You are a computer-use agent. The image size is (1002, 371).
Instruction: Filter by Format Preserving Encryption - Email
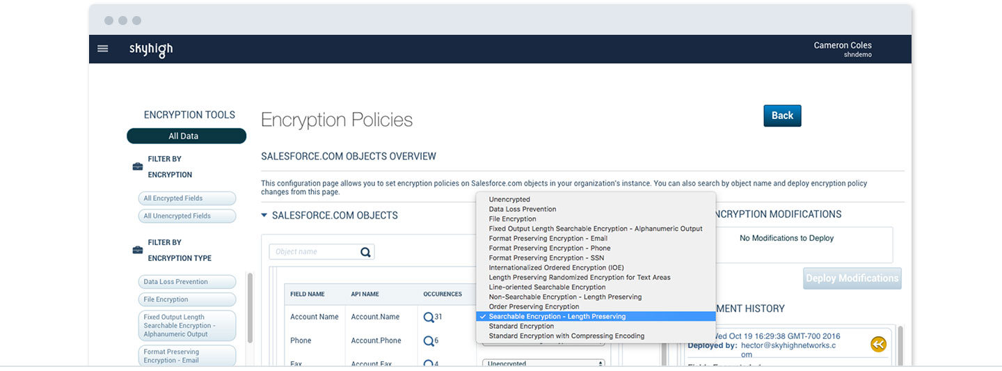[x=186, y=356]
